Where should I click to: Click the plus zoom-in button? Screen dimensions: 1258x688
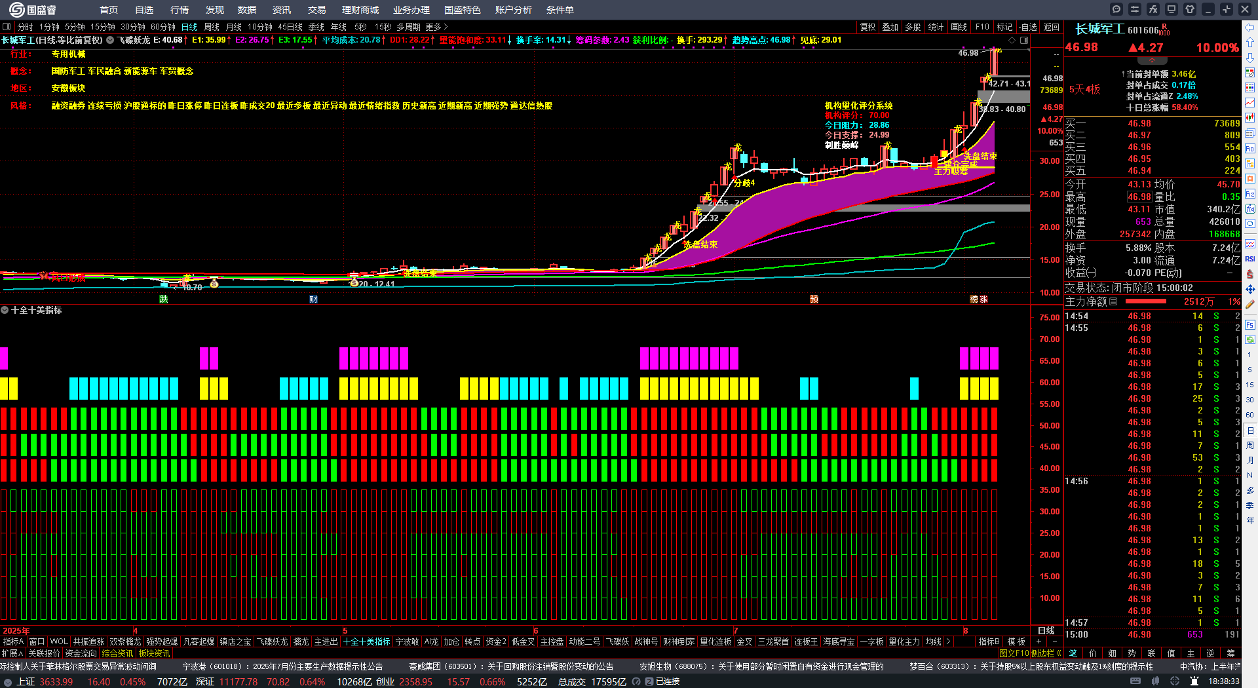coord(1039,641)
